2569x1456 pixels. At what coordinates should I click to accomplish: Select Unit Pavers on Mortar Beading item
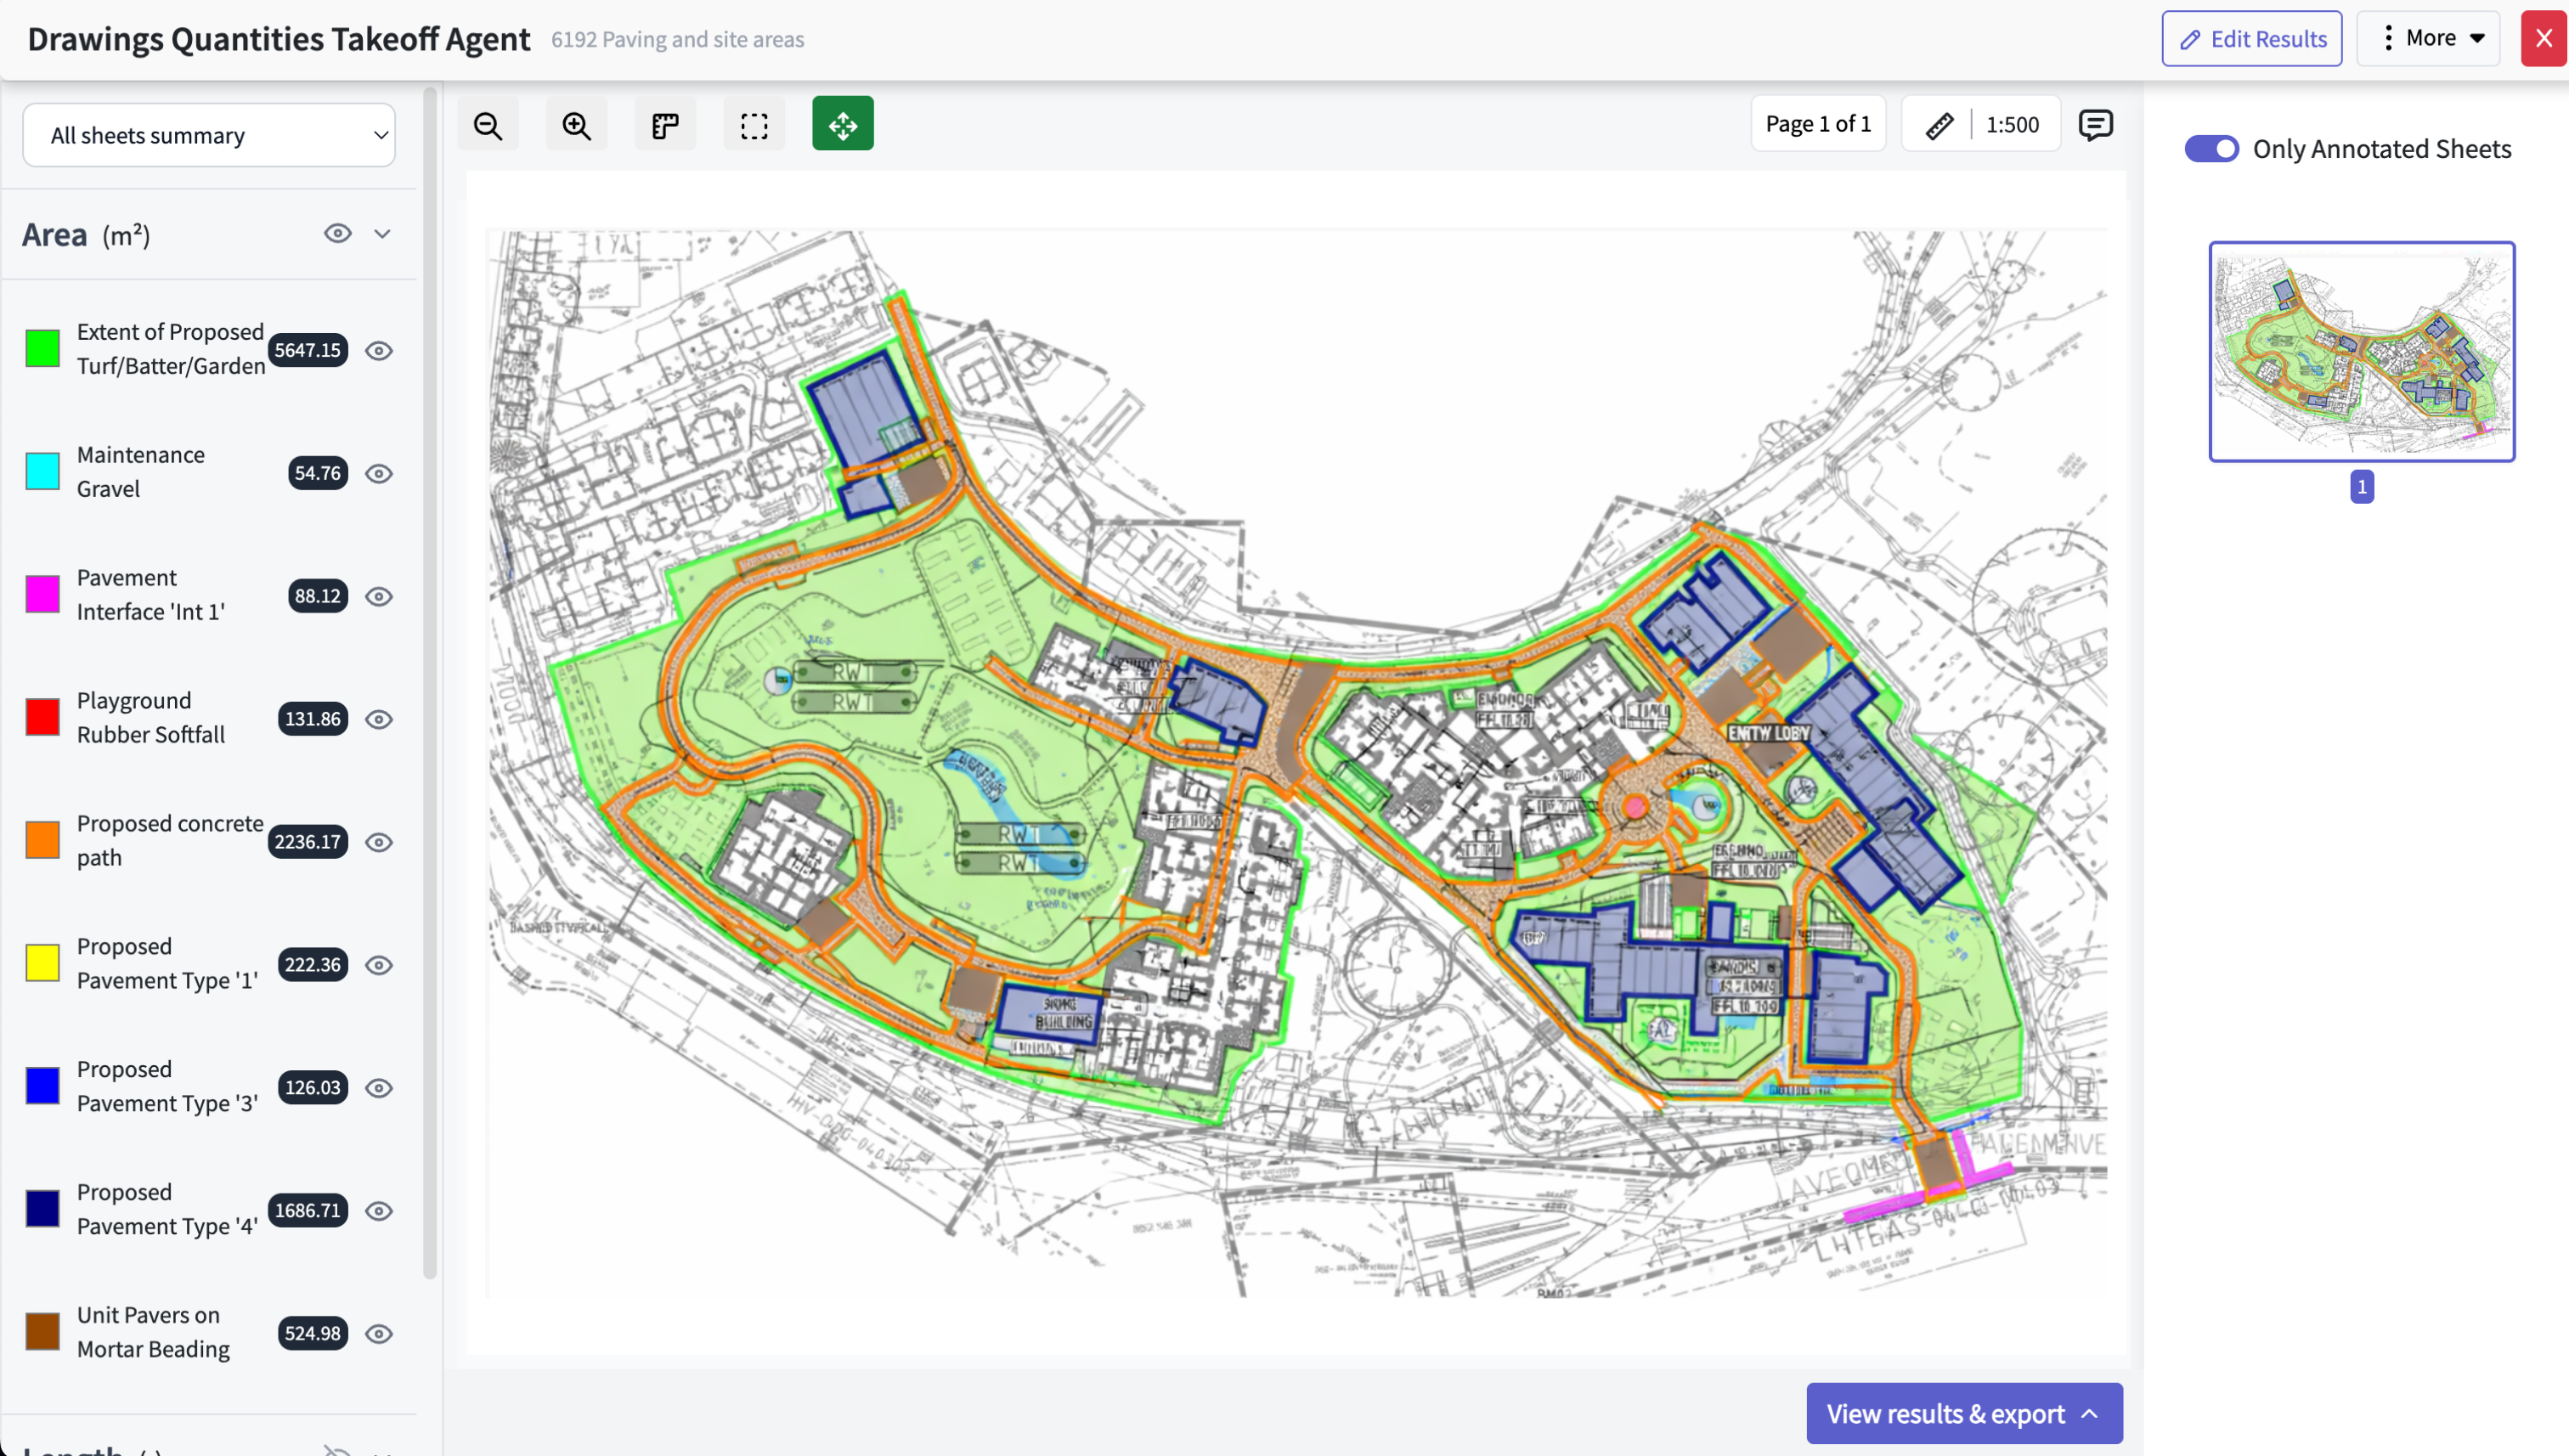pyautogui.click(x=153, y=1332)
